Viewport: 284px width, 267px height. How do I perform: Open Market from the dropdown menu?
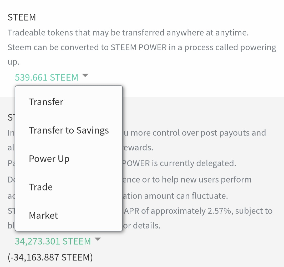tap(43, 216)
